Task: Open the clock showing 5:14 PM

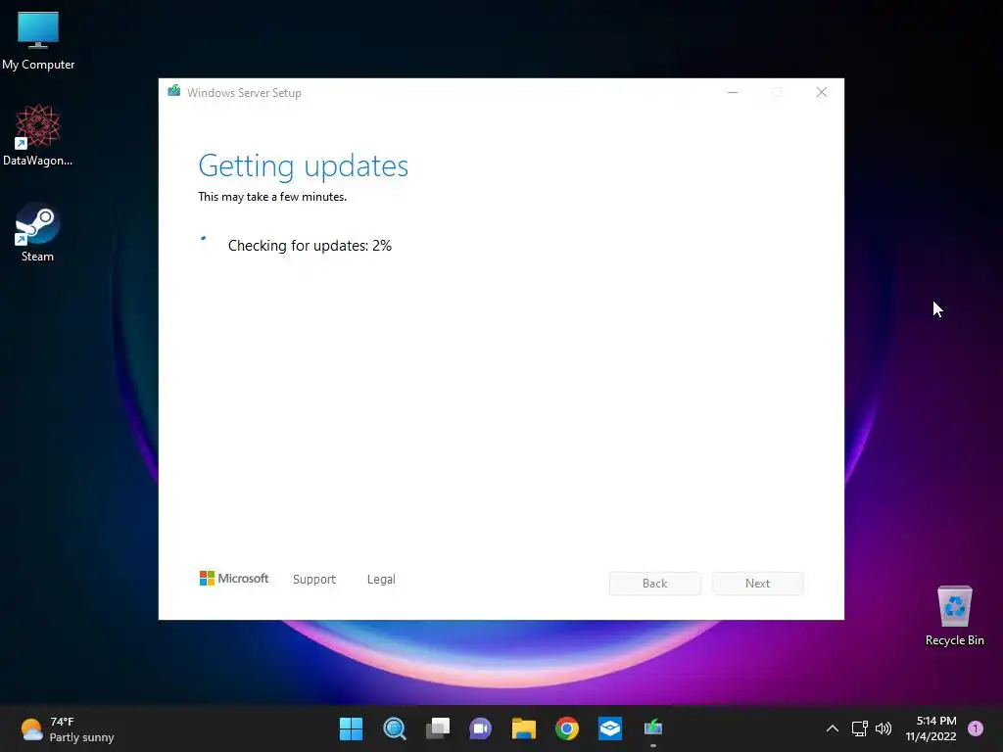Action: [931, 728]
